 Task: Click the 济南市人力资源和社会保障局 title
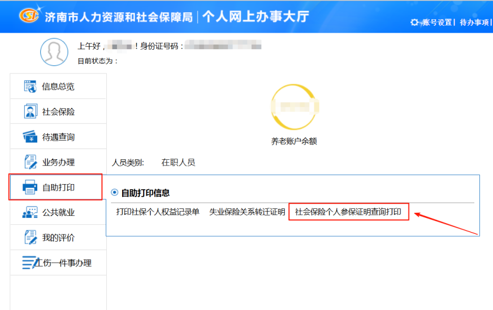119,17
